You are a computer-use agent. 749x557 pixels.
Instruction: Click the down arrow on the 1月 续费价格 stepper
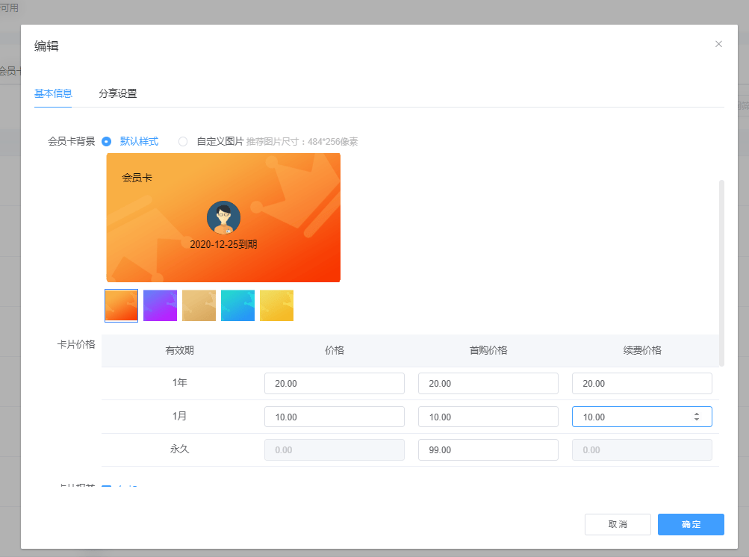(x=697, y=420)
